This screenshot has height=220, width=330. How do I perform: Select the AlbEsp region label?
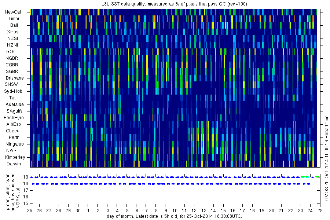[x=14, y=124]
